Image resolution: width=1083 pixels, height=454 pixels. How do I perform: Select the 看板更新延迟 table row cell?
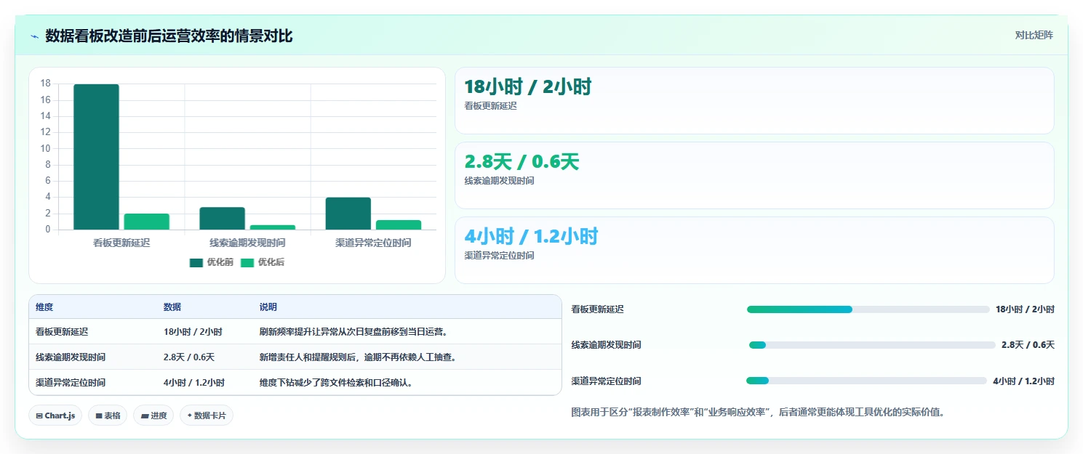(62, 332)
